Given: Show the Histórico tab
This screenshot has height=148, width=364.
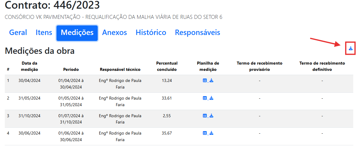Looking at the screenshot, I should 151,33.
